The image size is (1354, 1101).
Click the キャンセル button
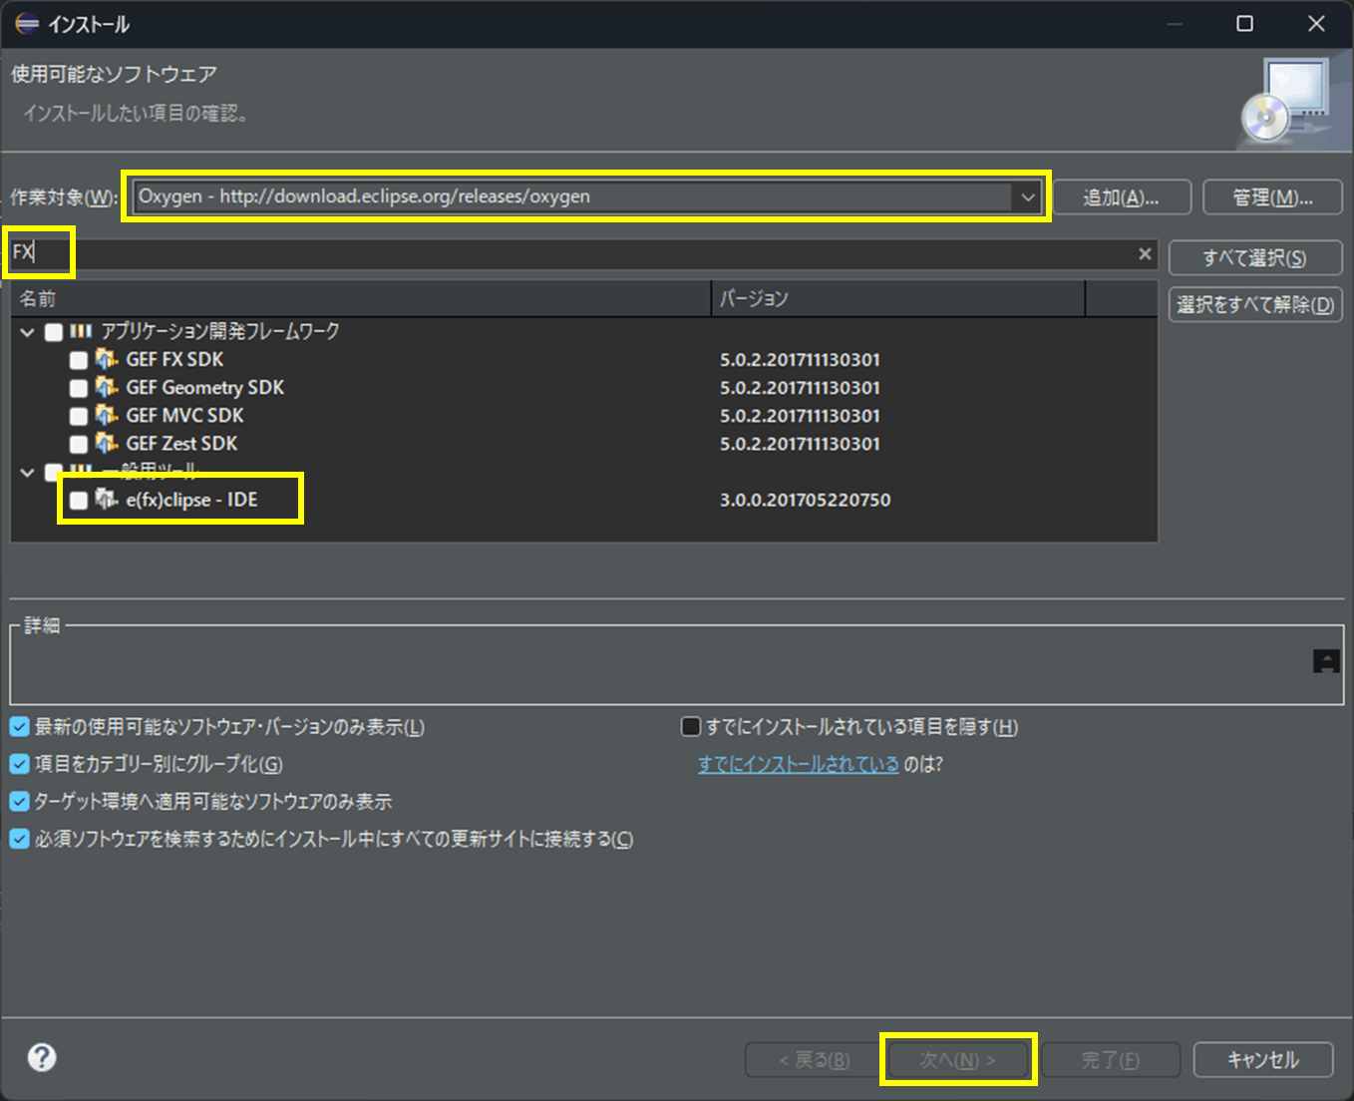pos(1263,1059)
